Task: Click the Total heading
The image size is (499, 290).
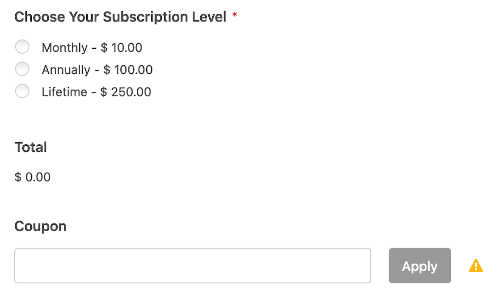Action: coord(30,147)
